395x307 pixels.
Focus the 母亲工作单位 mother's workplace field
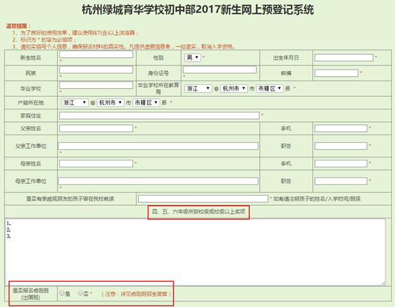pos(159,181)
